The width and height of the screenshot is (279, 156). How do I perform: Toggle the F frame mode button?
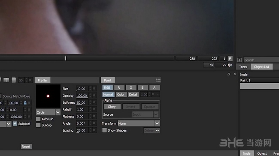230,58
